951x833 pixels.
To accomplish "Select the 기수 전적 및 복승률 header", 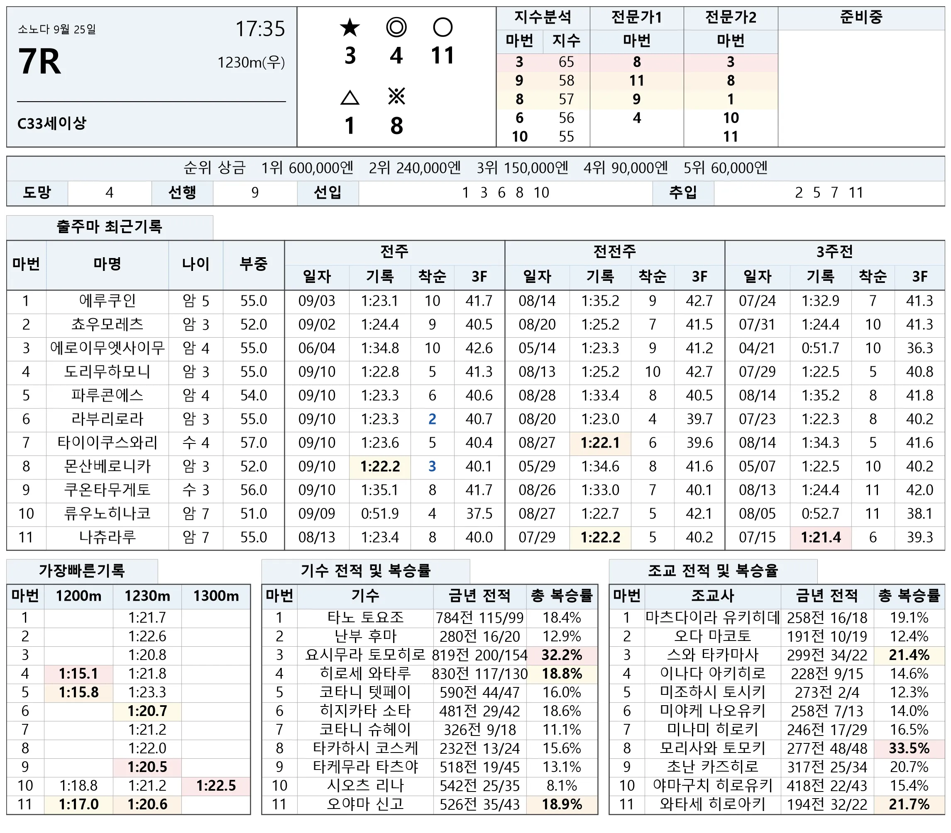I will (x=366, y=570).
